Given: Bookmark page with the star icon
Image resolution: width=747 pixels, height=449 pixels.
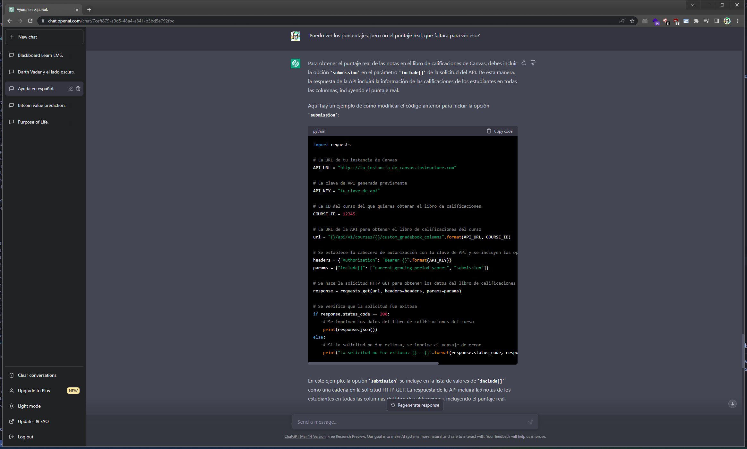Looking at the screenshot, I should 632,21.
